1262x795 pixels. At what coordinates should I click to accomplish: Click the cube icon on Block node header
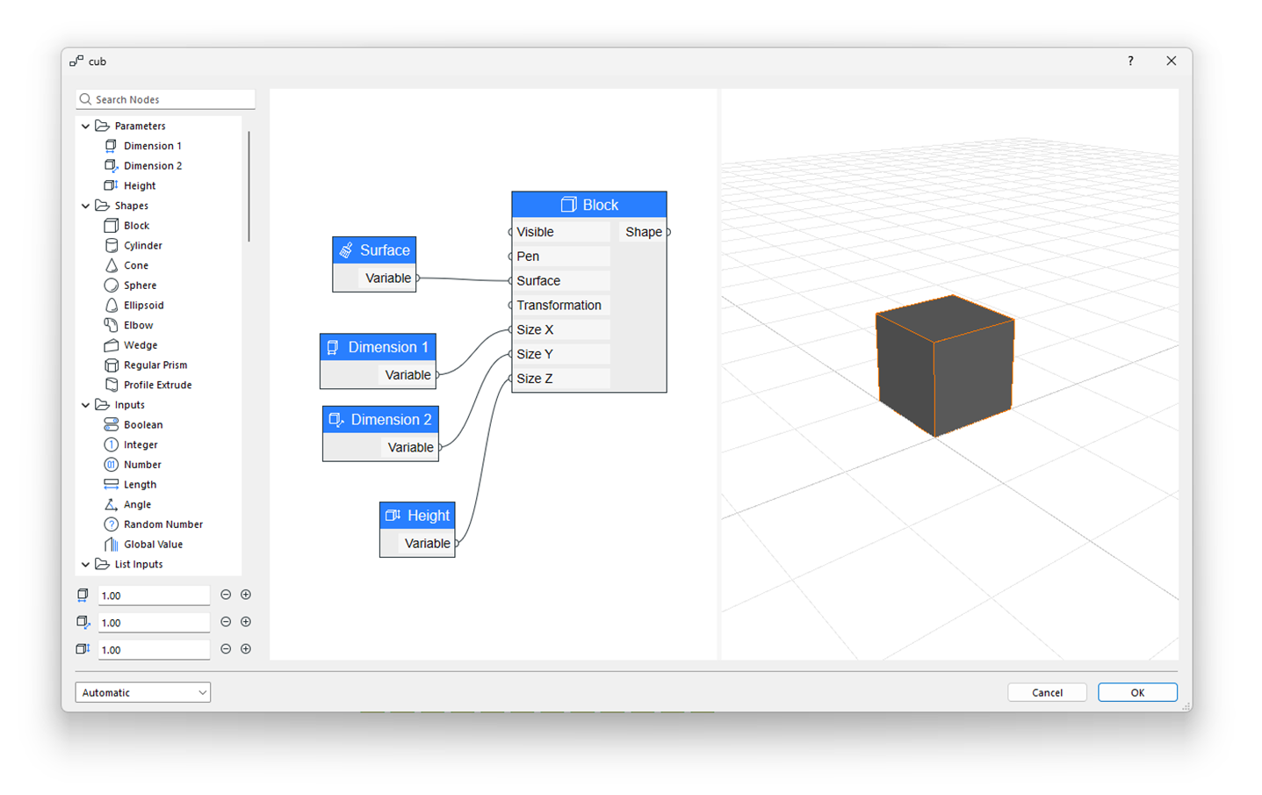(x=568, y=205)
